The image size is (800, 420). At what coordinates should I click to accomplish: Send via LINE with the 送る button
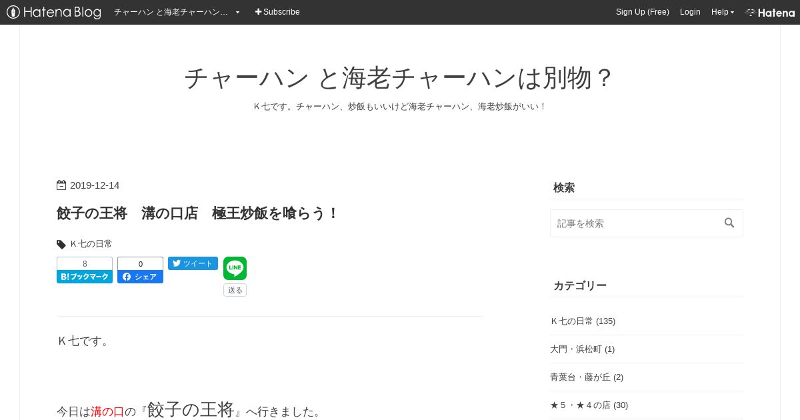(x=235, y=290)
